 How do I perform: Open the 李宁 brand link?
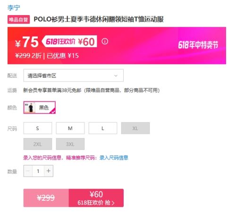pyautogui.click(x=14, y=8)
